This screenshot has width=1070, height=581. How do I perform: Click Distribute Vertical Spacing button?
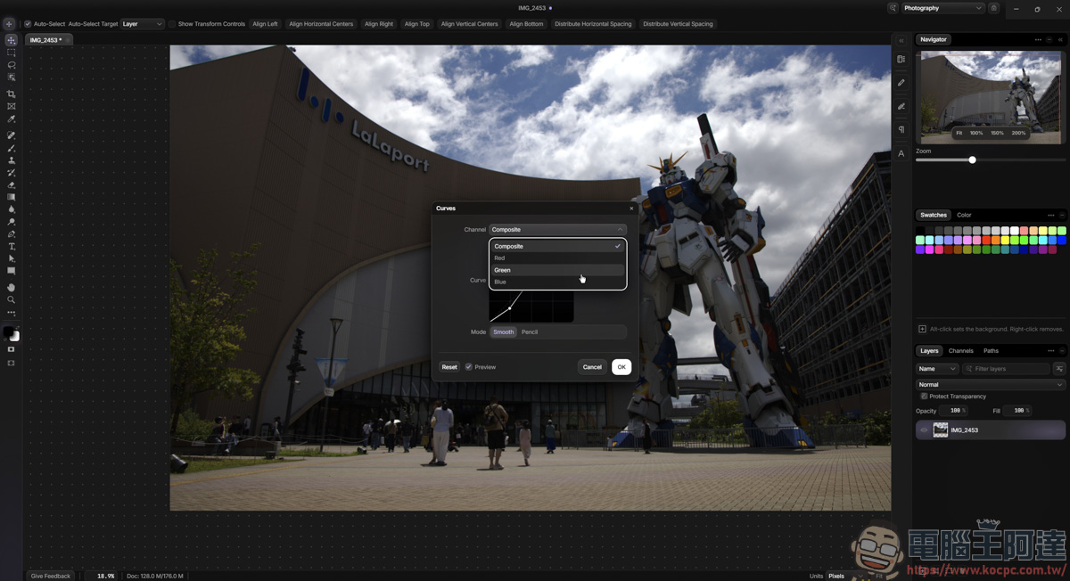tap(678, 24)
